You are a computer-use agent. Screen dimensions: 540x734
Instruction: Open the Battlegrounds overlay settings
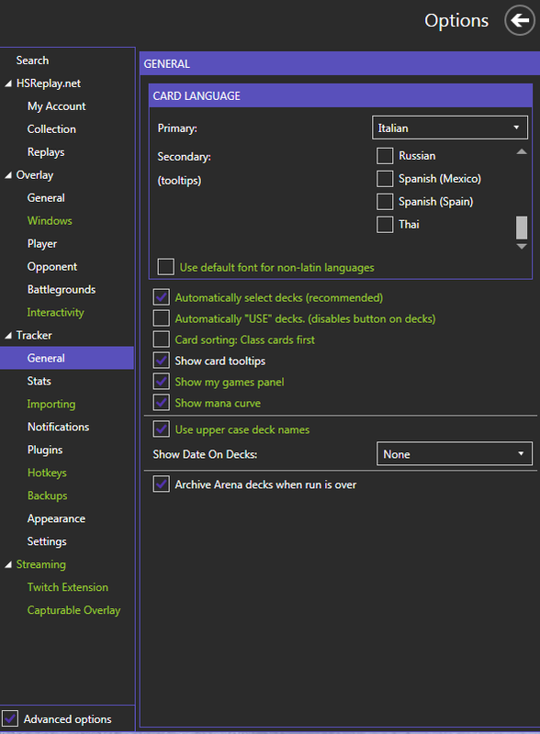pos(62,290)
